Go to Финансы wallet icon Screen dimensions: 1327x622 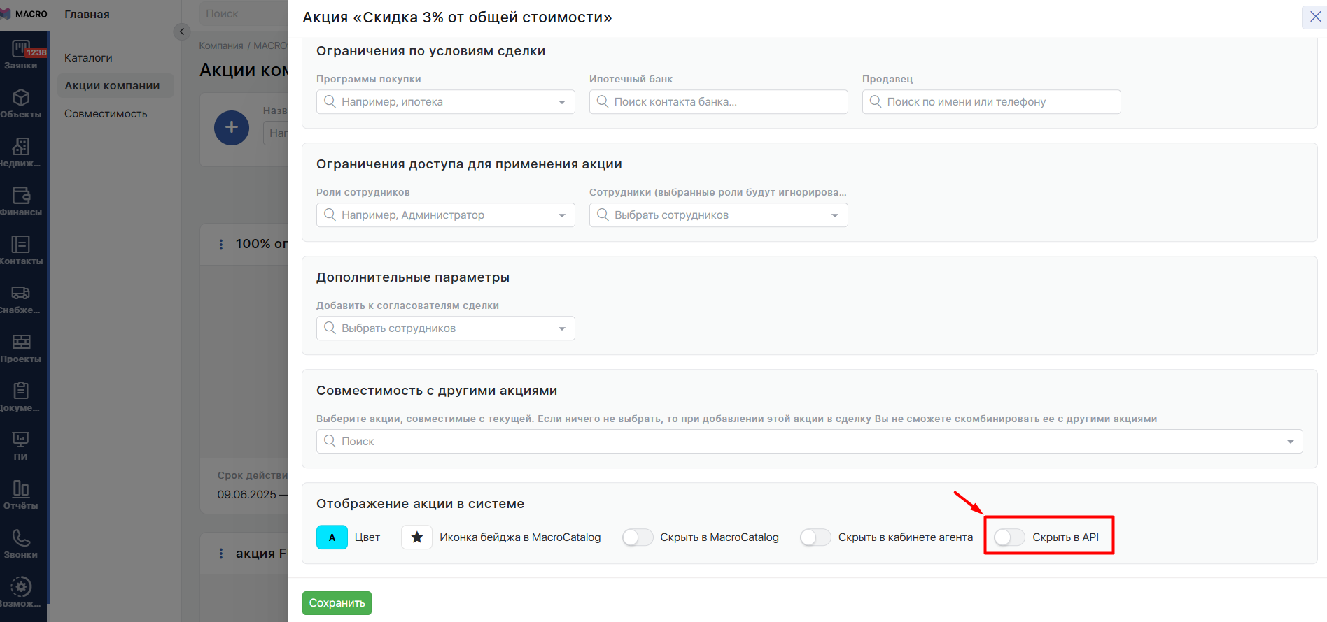click(20, 201)
